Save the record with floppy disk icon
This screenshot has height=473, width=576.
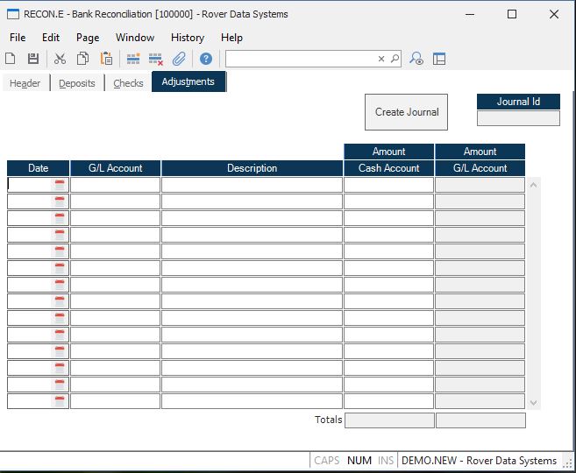(x=33, y=59)
